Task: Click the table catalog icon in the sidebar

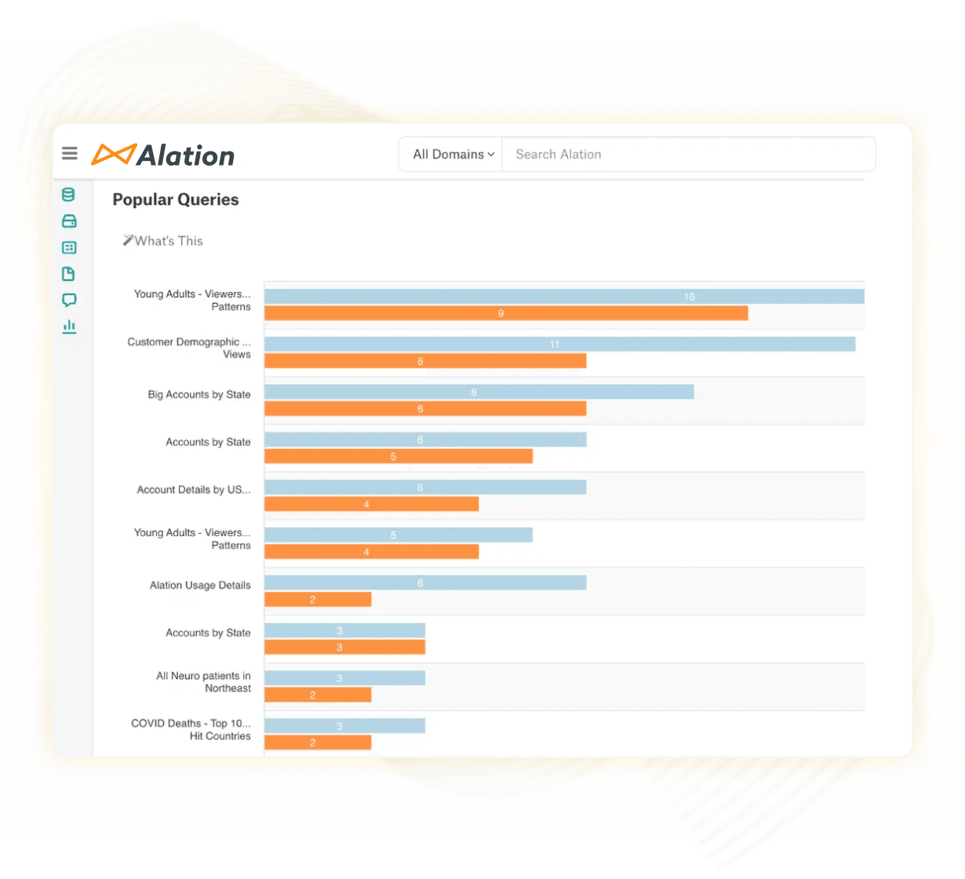Action: pyautogui.click(x=69, y=247)
